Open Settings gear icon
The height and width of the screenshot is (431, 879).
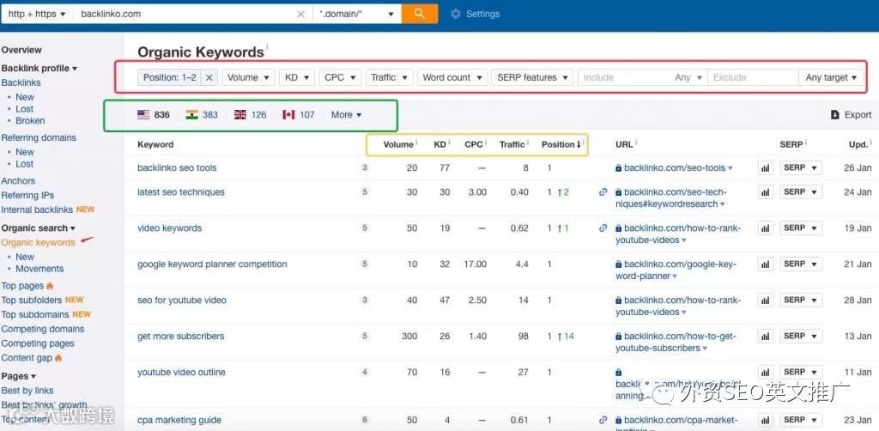click(456, 14)
